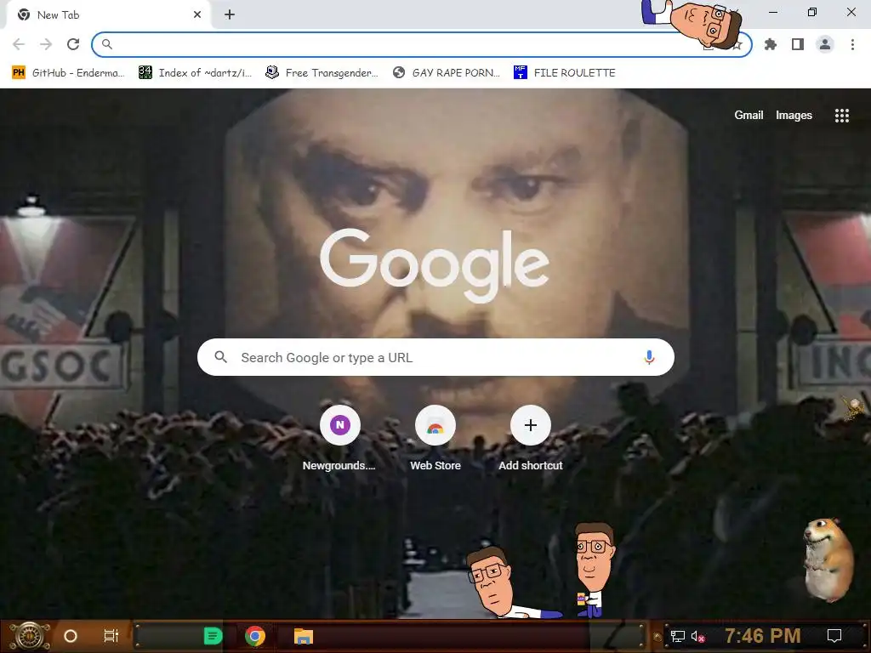Image resolution: width=871 pixels, height=653 pixels.
Task: Click the browser Forward arrow
Action: point(46,44)
